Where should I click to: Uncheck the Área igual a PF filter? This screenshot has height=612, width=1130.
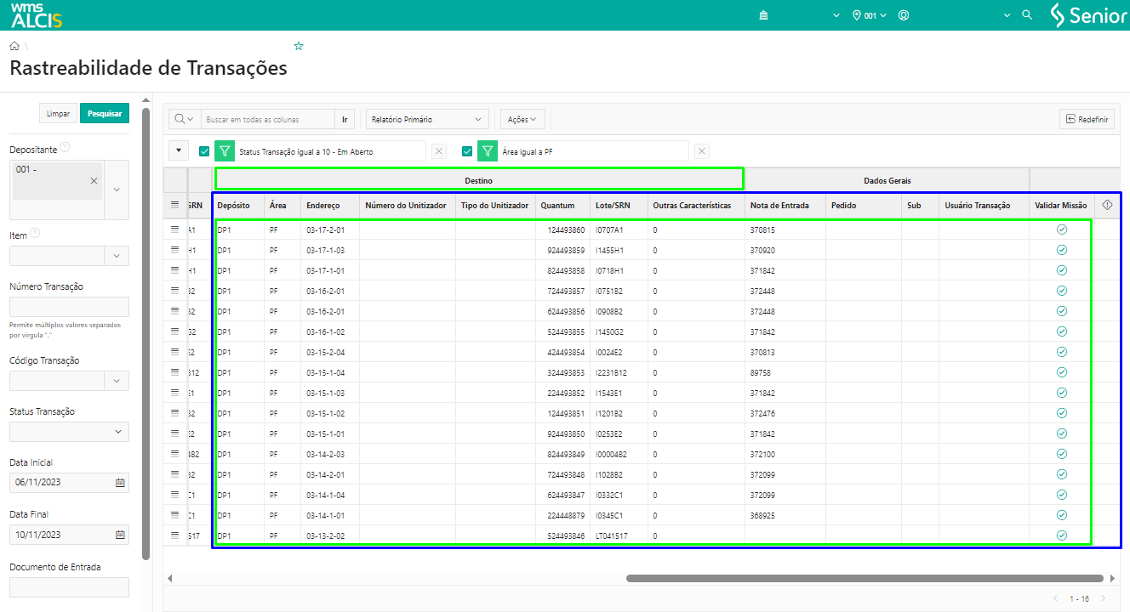point(467,151)
